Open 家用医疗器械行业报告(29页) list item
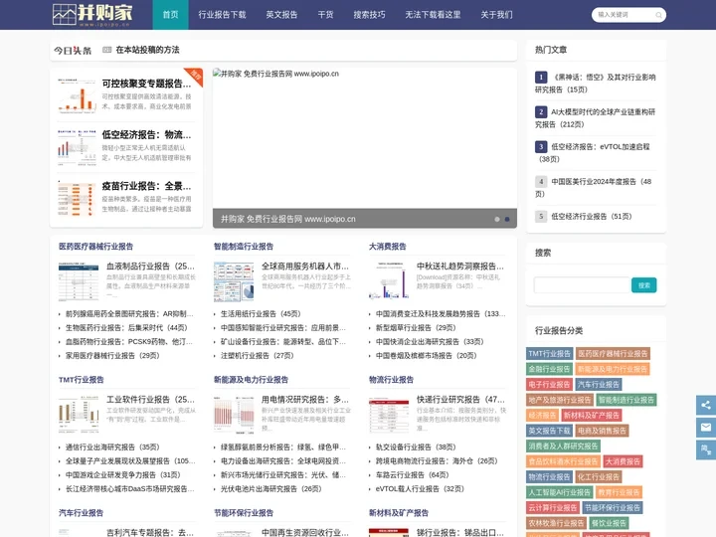716x537 pixels. click(112, 356)
